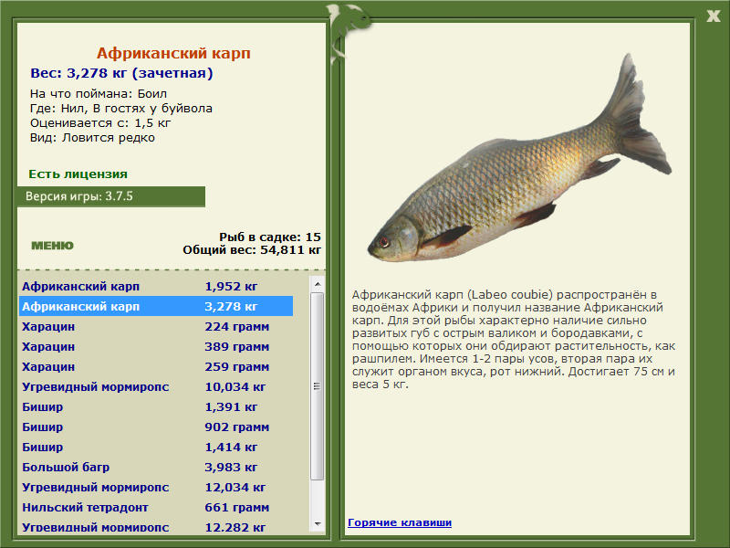Image resolution: width=730 pixels, height=548 pixels.
Task: Click the На что поймана: Боил line
Action: (x=99, y=94)
